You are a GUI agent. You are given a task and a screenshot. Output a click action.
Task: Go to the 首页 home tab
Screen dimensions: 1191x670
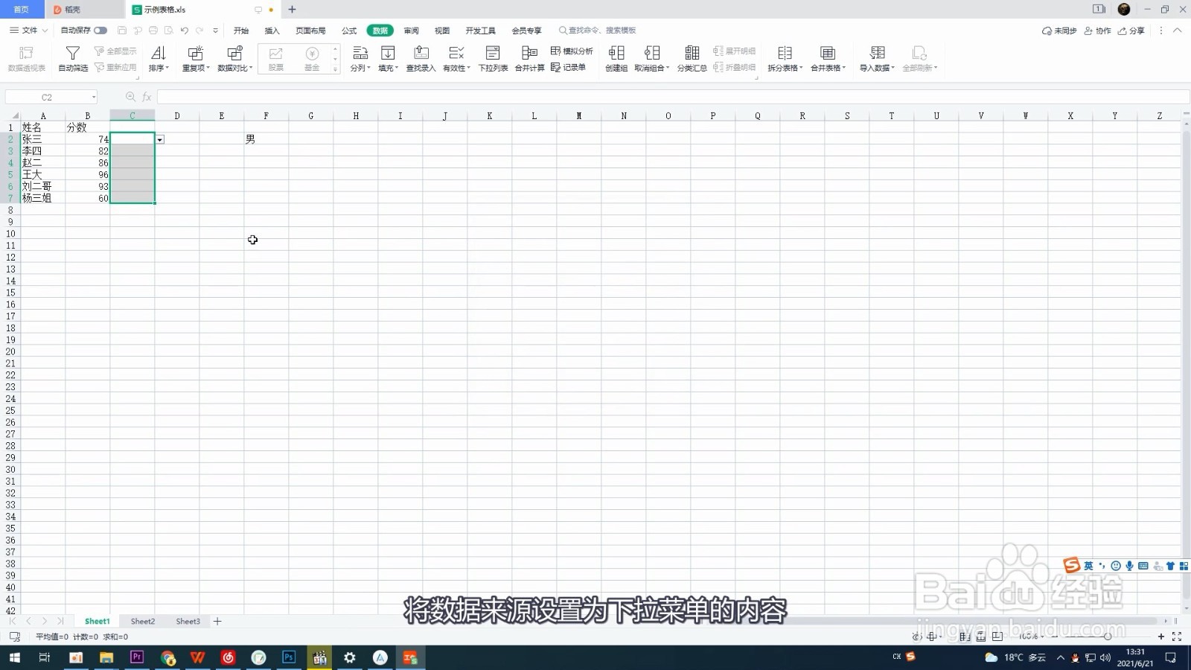(22, 10)
